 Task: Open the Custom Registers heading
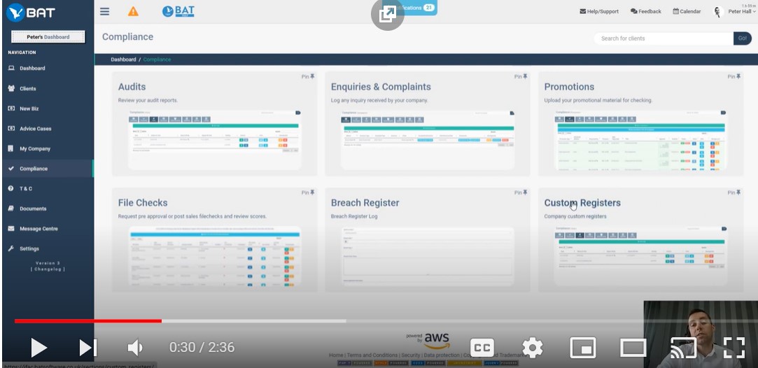(x=582, y=203)
